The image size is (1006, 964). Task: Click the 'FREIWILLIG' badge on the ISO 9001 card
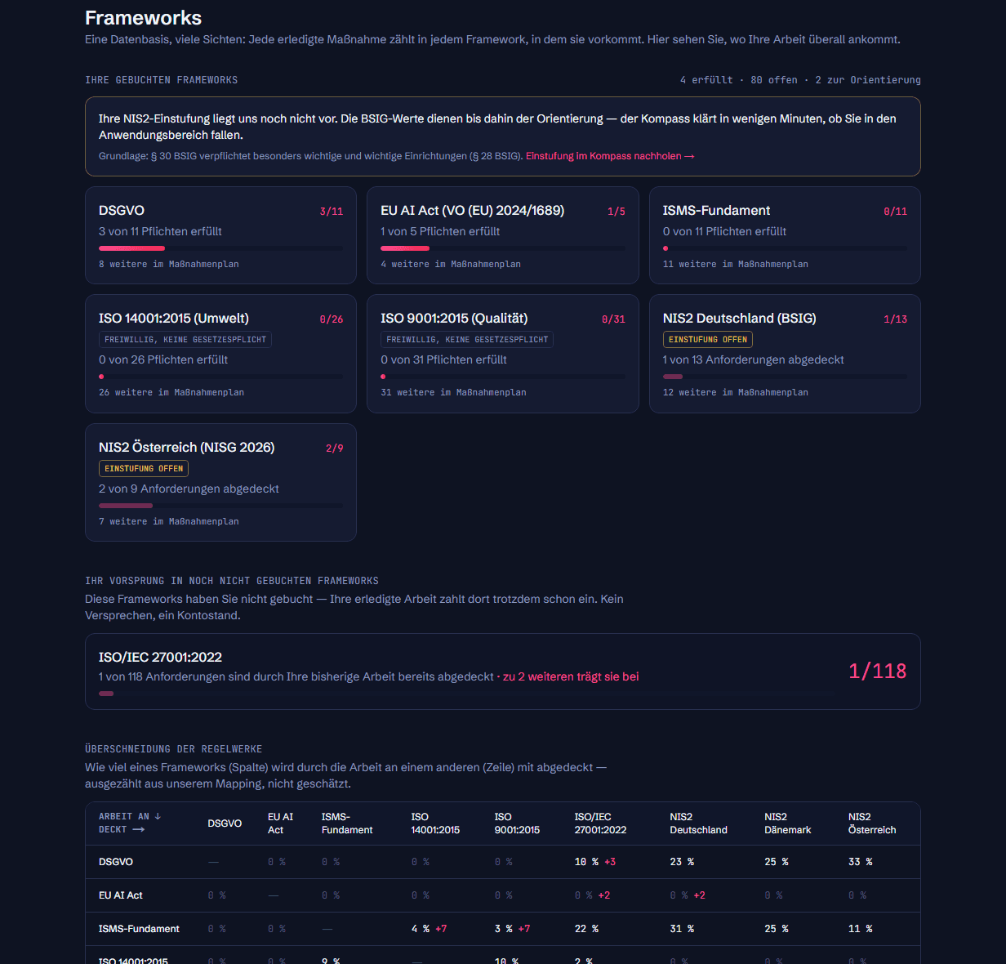(x=467, y=340)
